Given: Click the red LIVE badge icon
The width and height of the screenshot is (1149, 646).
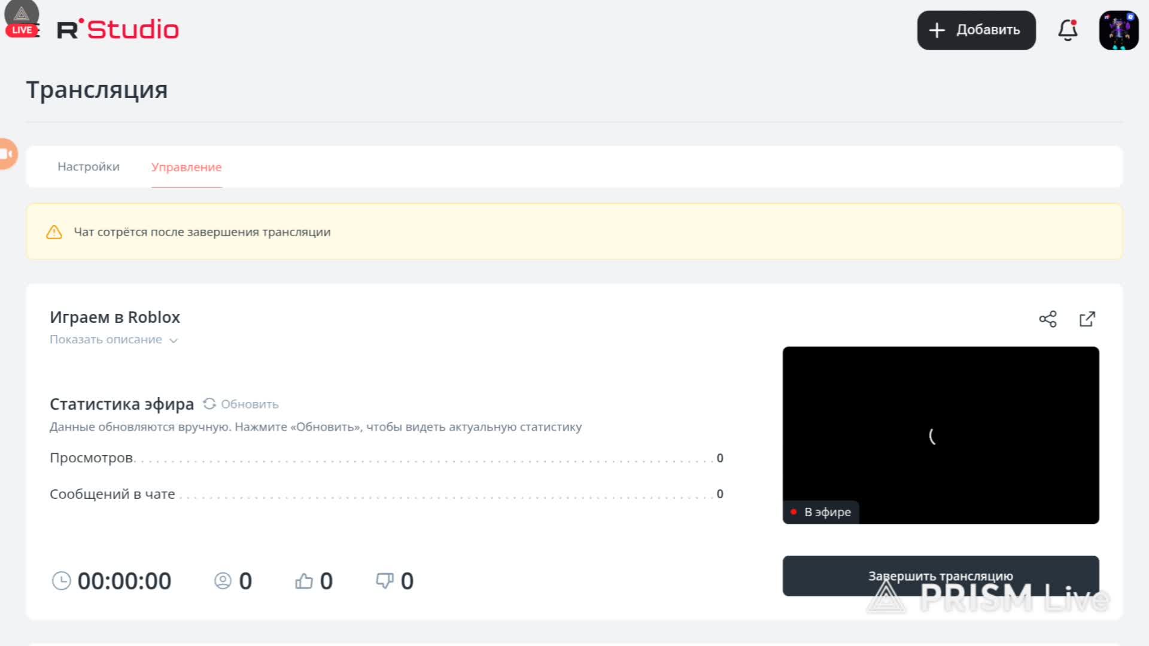Looking at the screenshot, I should (x=22, y=30).
